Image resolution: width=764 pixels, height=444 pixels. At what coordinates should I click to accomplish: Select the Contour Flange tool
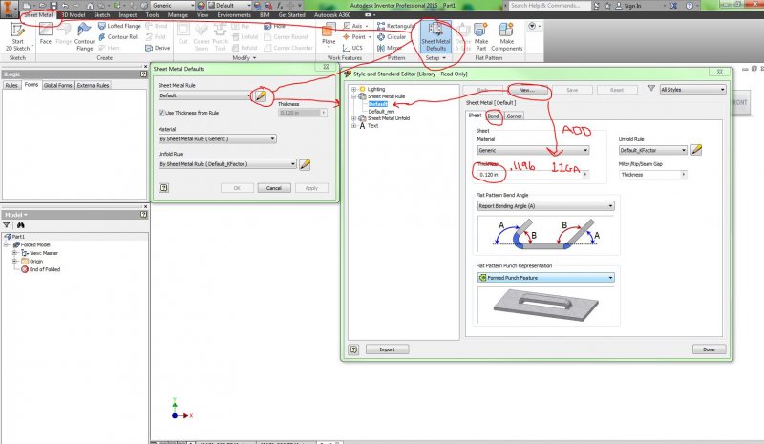[x=84, y=36]
